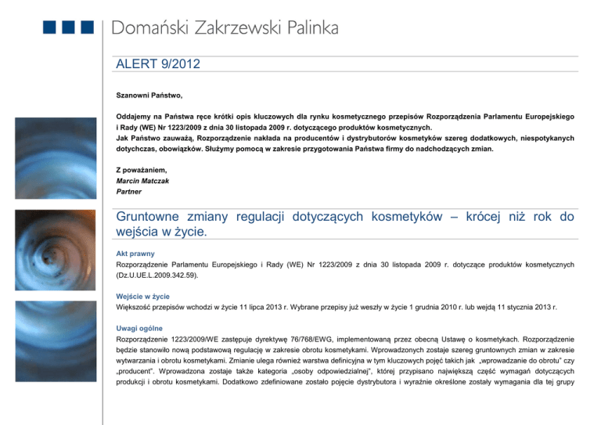
Task: Click the 'Gruntowne zmiany regulacji' main headline
Action: 345,223
